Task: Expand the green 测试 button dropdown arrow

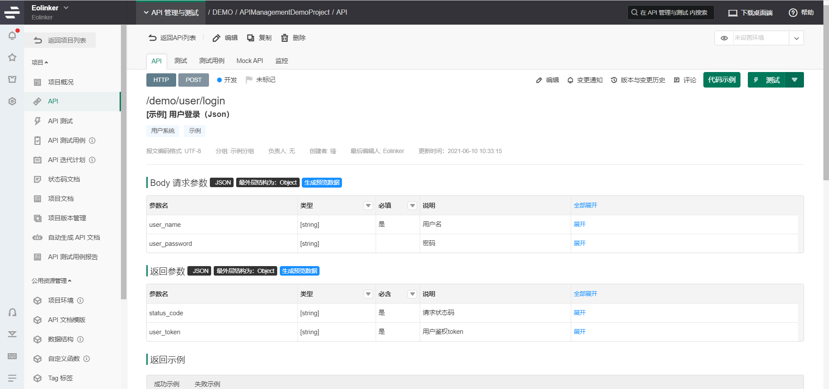Action: coord(794,80)
